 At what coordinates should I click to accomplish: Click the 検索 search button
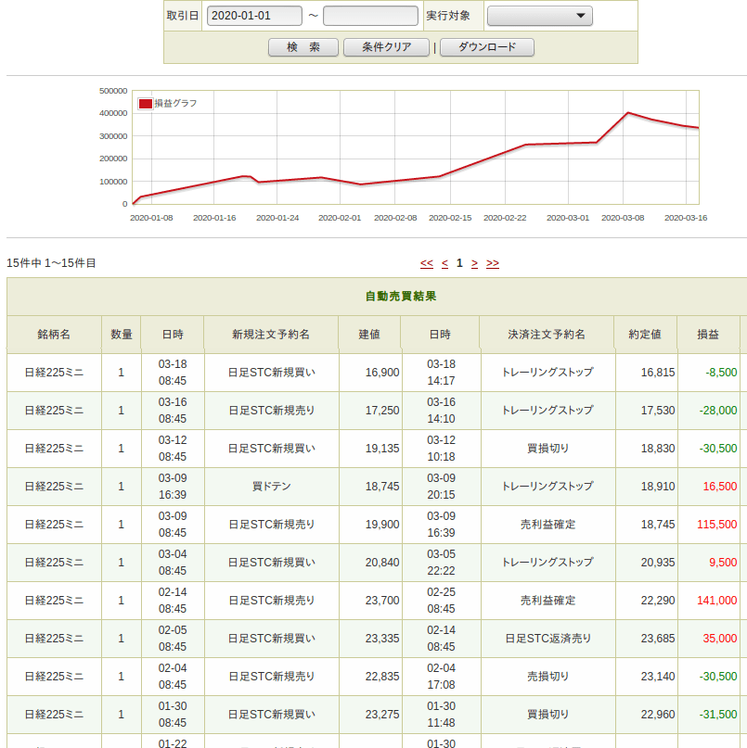(x=303, y=47)
